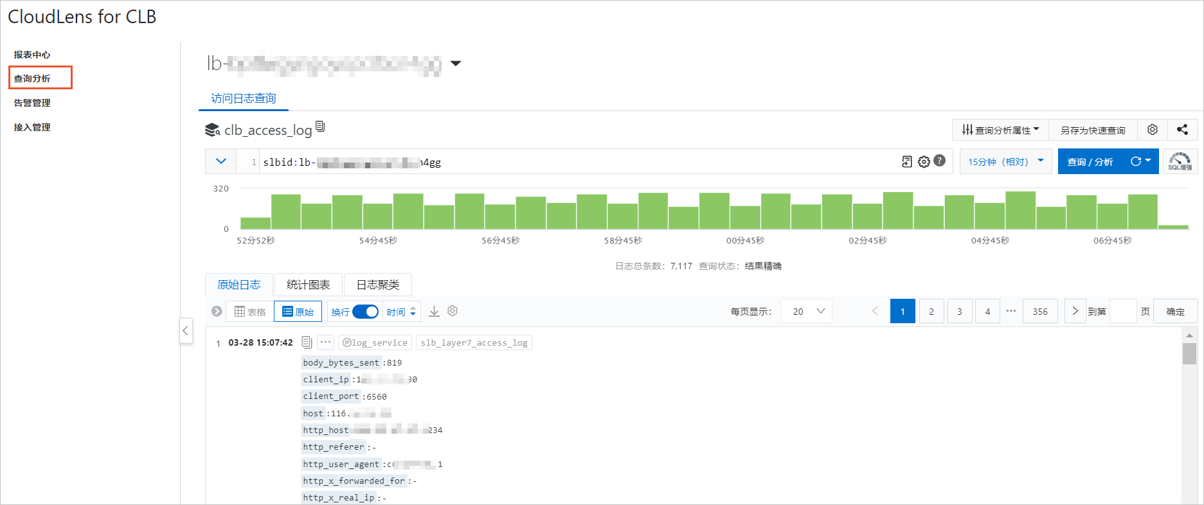
Task: Click 确定 to jump to page
Action: coord(1175,311)
